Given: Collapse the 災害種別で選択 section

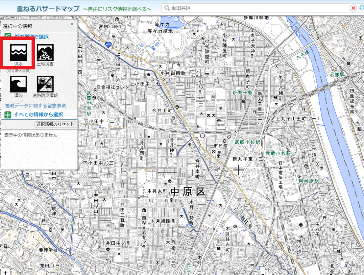Looking at the screenshot, I should click(x=31, y=36).
